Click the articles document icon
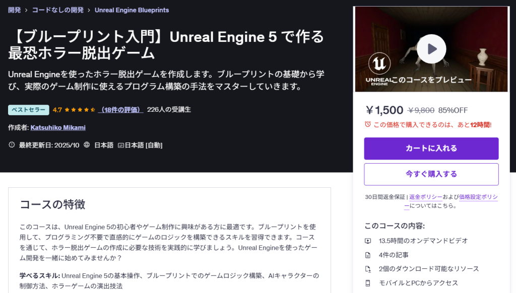 [x=368, y=255]
